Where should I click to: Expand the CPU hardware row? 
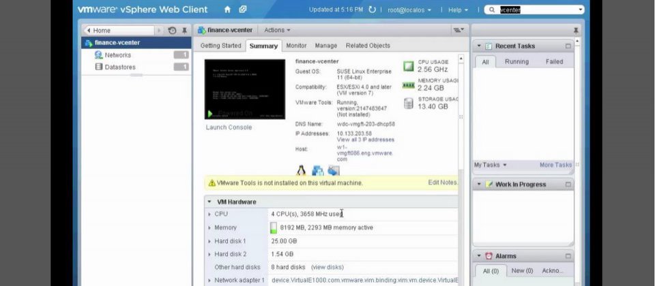(209, 214)
